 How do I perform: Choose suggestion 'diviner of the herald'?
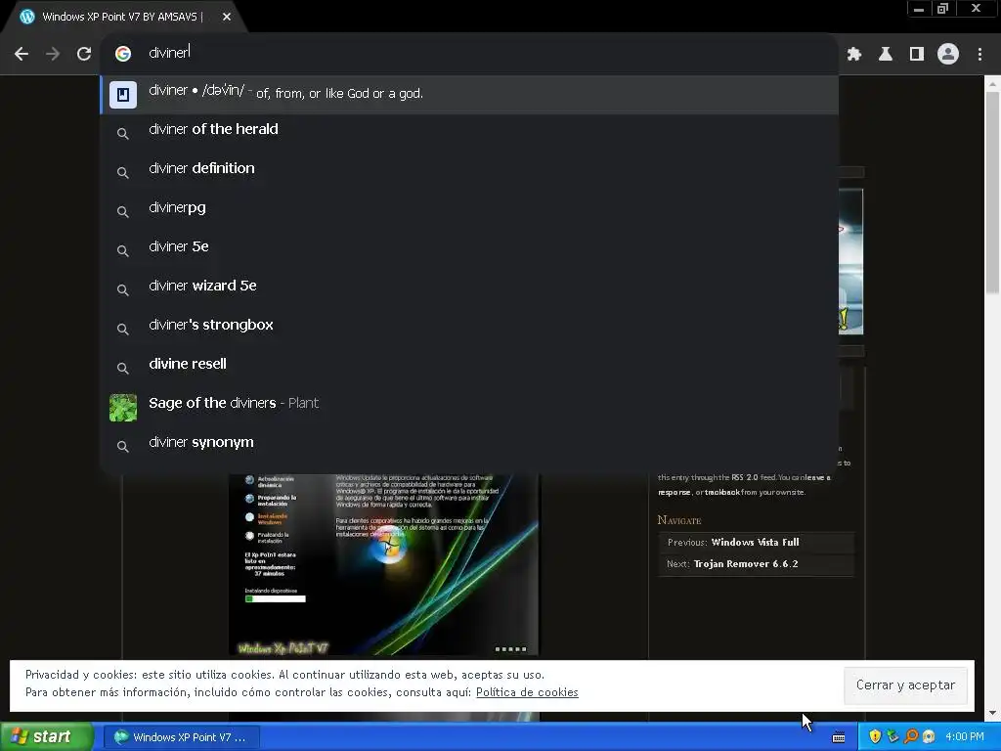[x=469, y=130]
